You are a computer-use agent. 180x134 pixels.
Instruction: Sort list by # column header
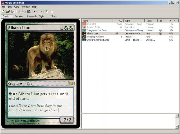click(x=173, y=21)
